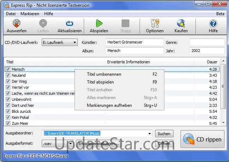Screen dimensions: 229x162
Task: Select the Neuland track name
Action: tap(18, 75)
